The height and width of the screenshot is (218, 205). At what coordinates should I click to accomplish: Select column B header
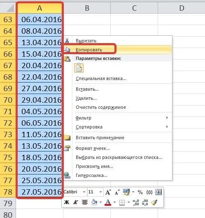(x=87, y=8)
